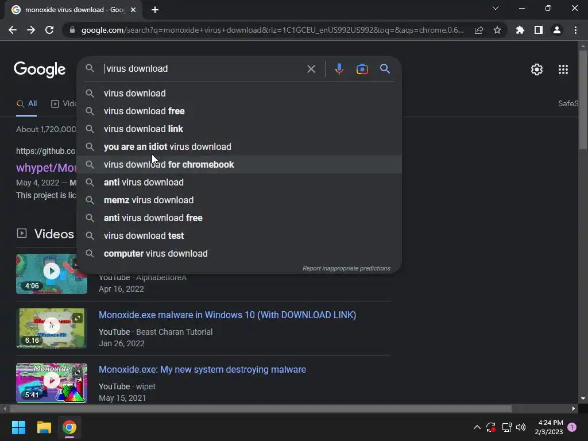
Task: Open the Chrome three-dot menu
Action: pyautogui.click(x=575, y=30)
